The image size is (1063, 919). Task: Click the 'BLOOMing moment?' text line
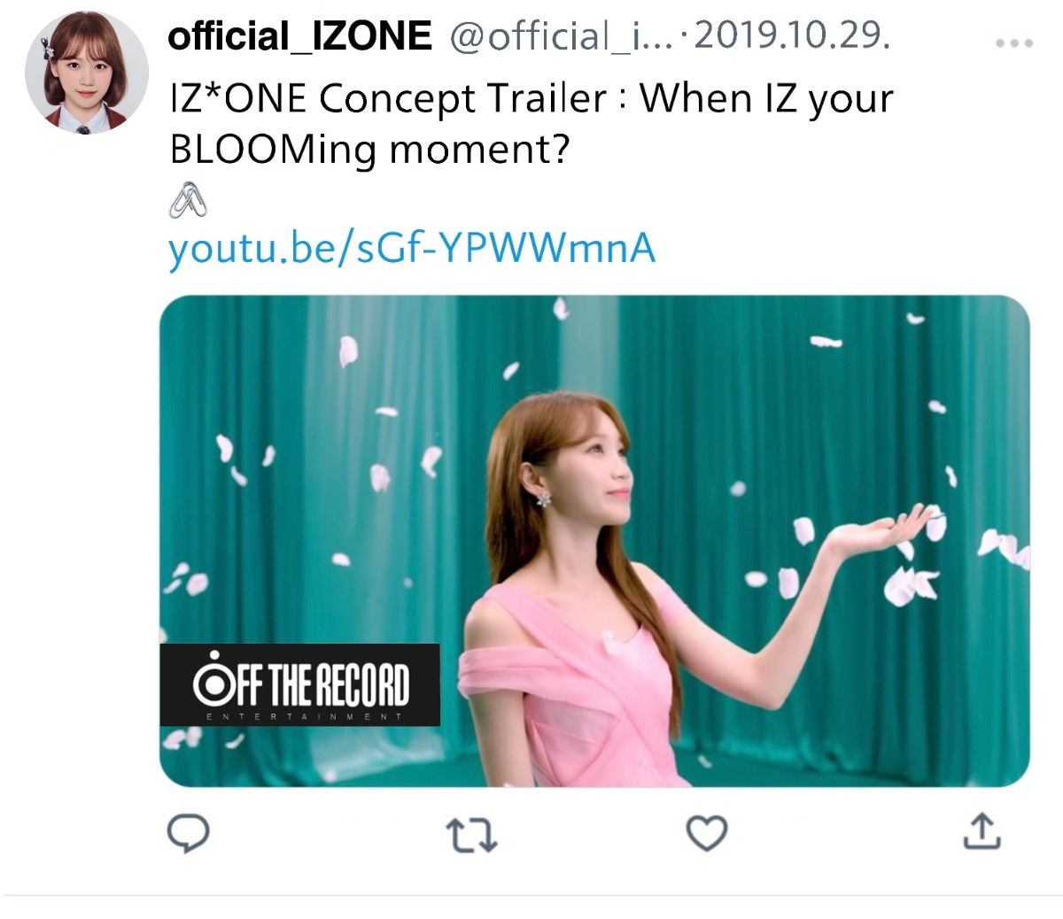(x=369, y=149)
